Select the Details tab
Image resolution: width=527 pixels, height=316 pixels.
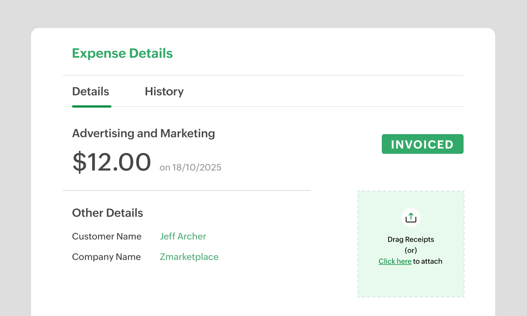[x=91, y=91]
